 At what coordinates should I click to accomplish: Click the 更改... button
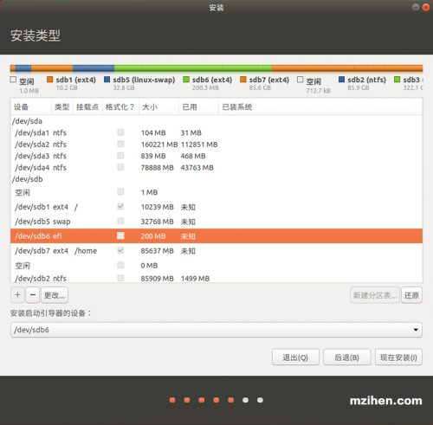[x=55, y=295]
